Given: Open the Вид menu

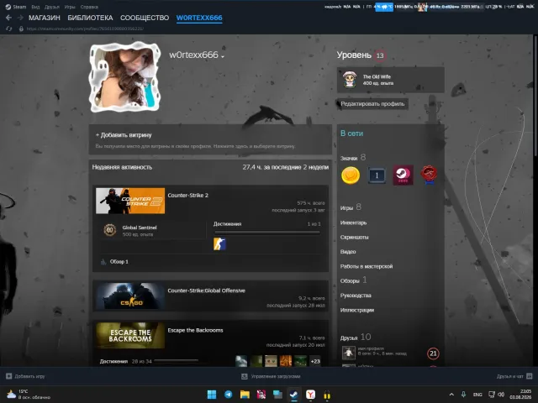Looking at the screenshot, I should click(x=35, y=7).
